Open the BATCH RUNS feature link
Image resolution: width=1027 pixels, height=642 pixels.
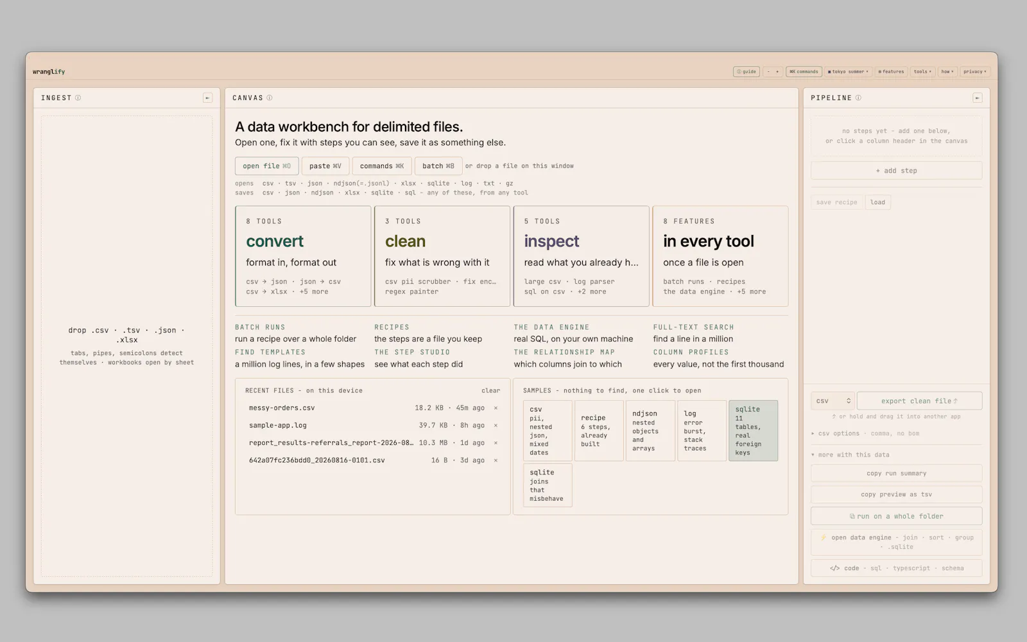click(x=296, y=333)
